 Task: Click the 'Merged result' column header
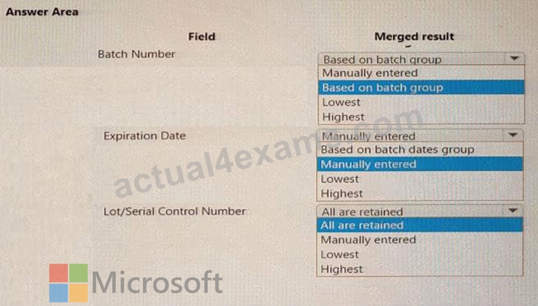414,36
